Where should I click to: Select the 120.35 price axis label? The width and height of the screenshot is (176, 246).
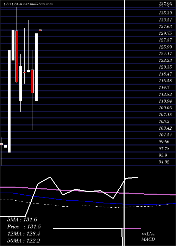(x=165, y=67)
